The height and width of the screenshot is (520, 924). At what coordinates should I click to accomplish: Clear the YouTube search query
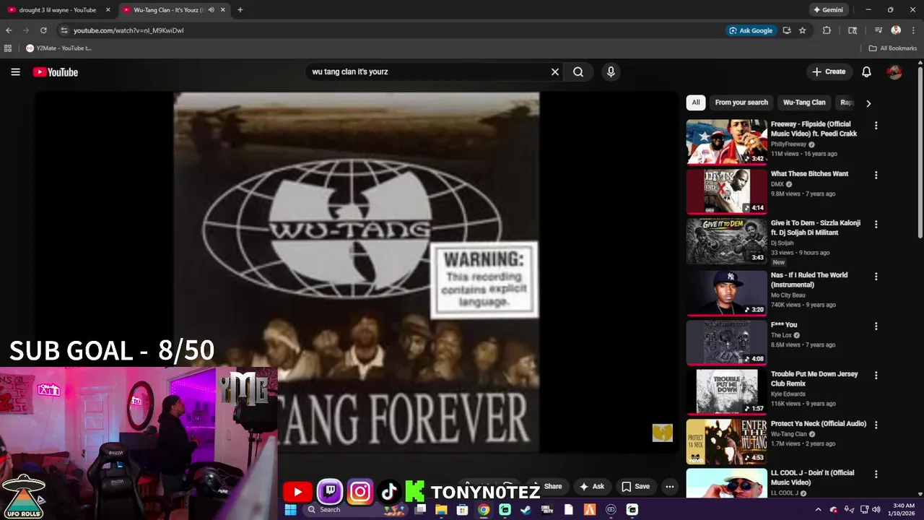555,71
